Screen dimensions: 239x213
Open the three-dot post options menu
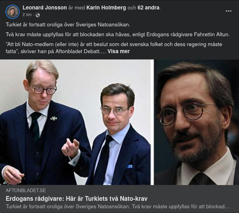[x=229, y=11]
